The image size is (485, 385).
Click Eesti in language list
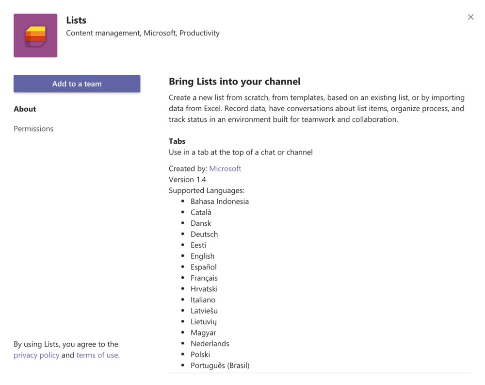[x=198, y=245]
